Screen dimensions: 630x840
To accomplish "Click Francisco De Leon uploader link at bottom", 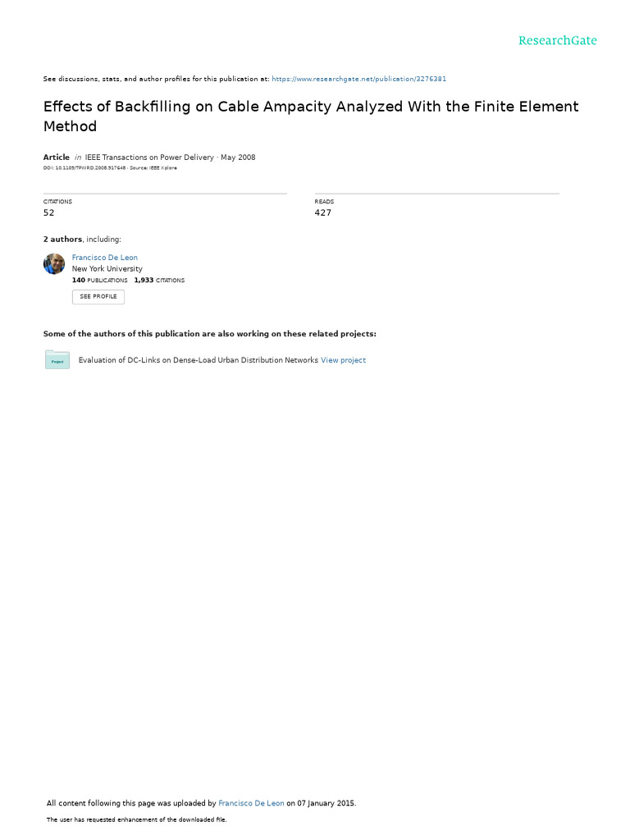I will [x=251, y=803].
